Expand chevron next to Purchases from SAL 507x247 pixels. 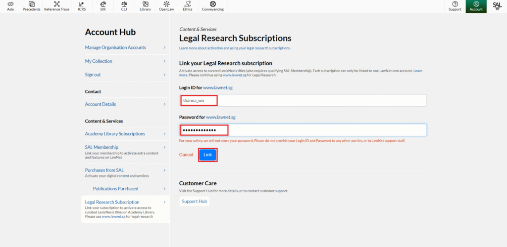(164, 170)
